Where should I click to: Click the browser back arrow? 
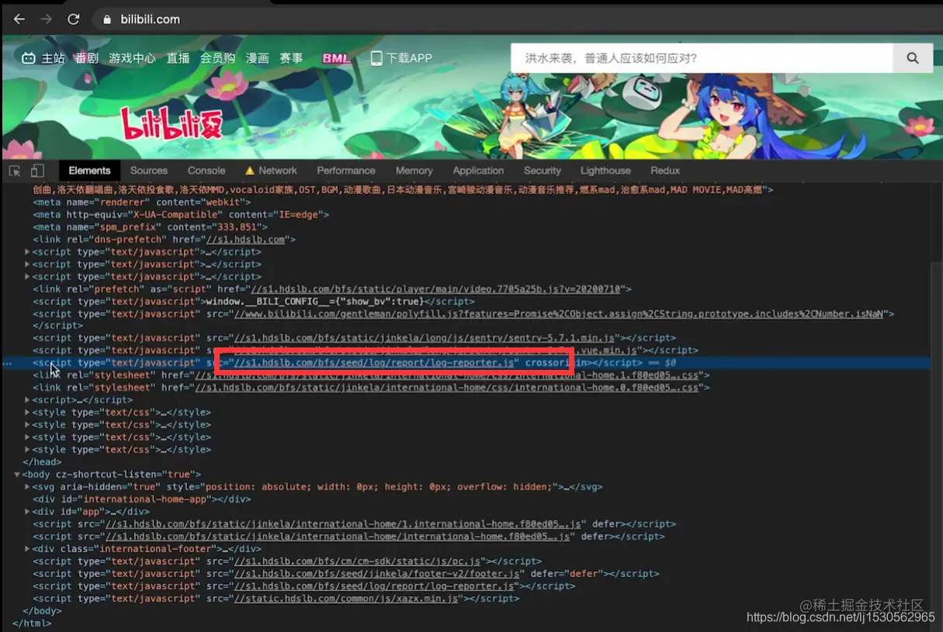click(19, 19)
